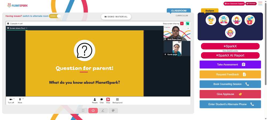Viewport: 267px width, 120px height.
Task: Select the brain with glasses badge
Action: point(230,32)
